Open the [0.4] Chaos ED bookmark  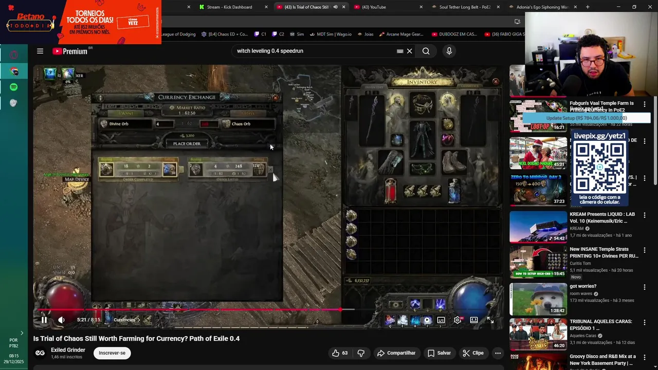(225, 34)
